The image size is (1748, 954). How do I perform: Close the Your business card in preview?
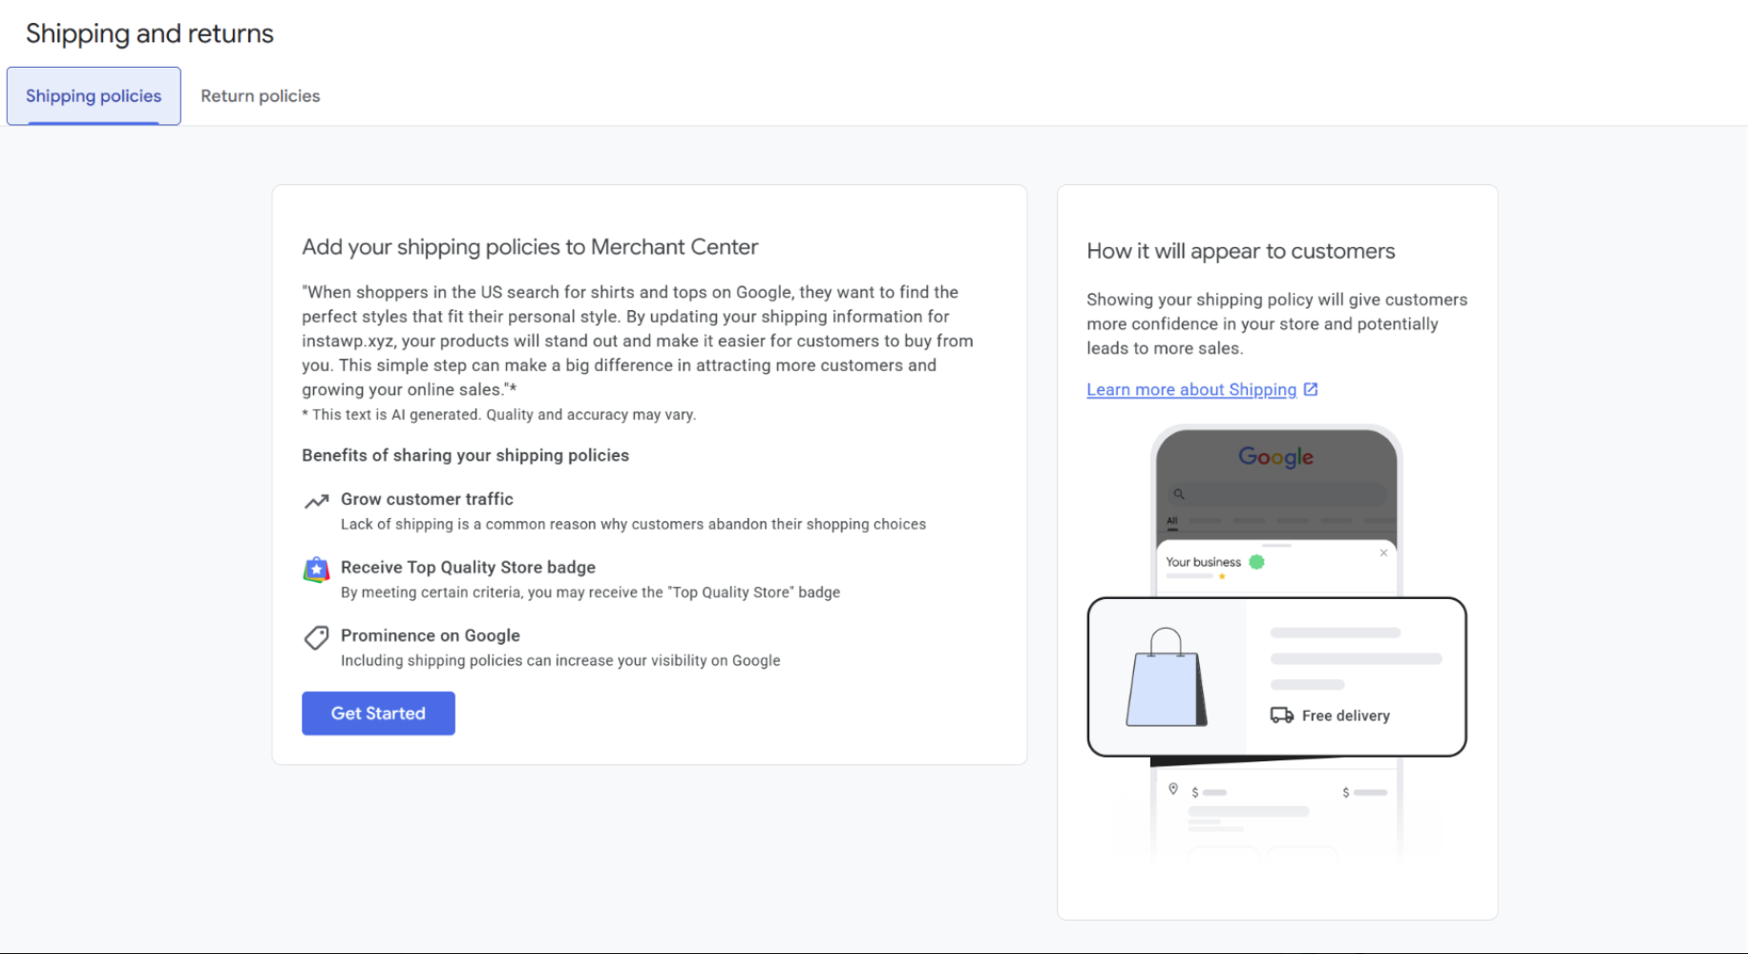(1383, 553)
